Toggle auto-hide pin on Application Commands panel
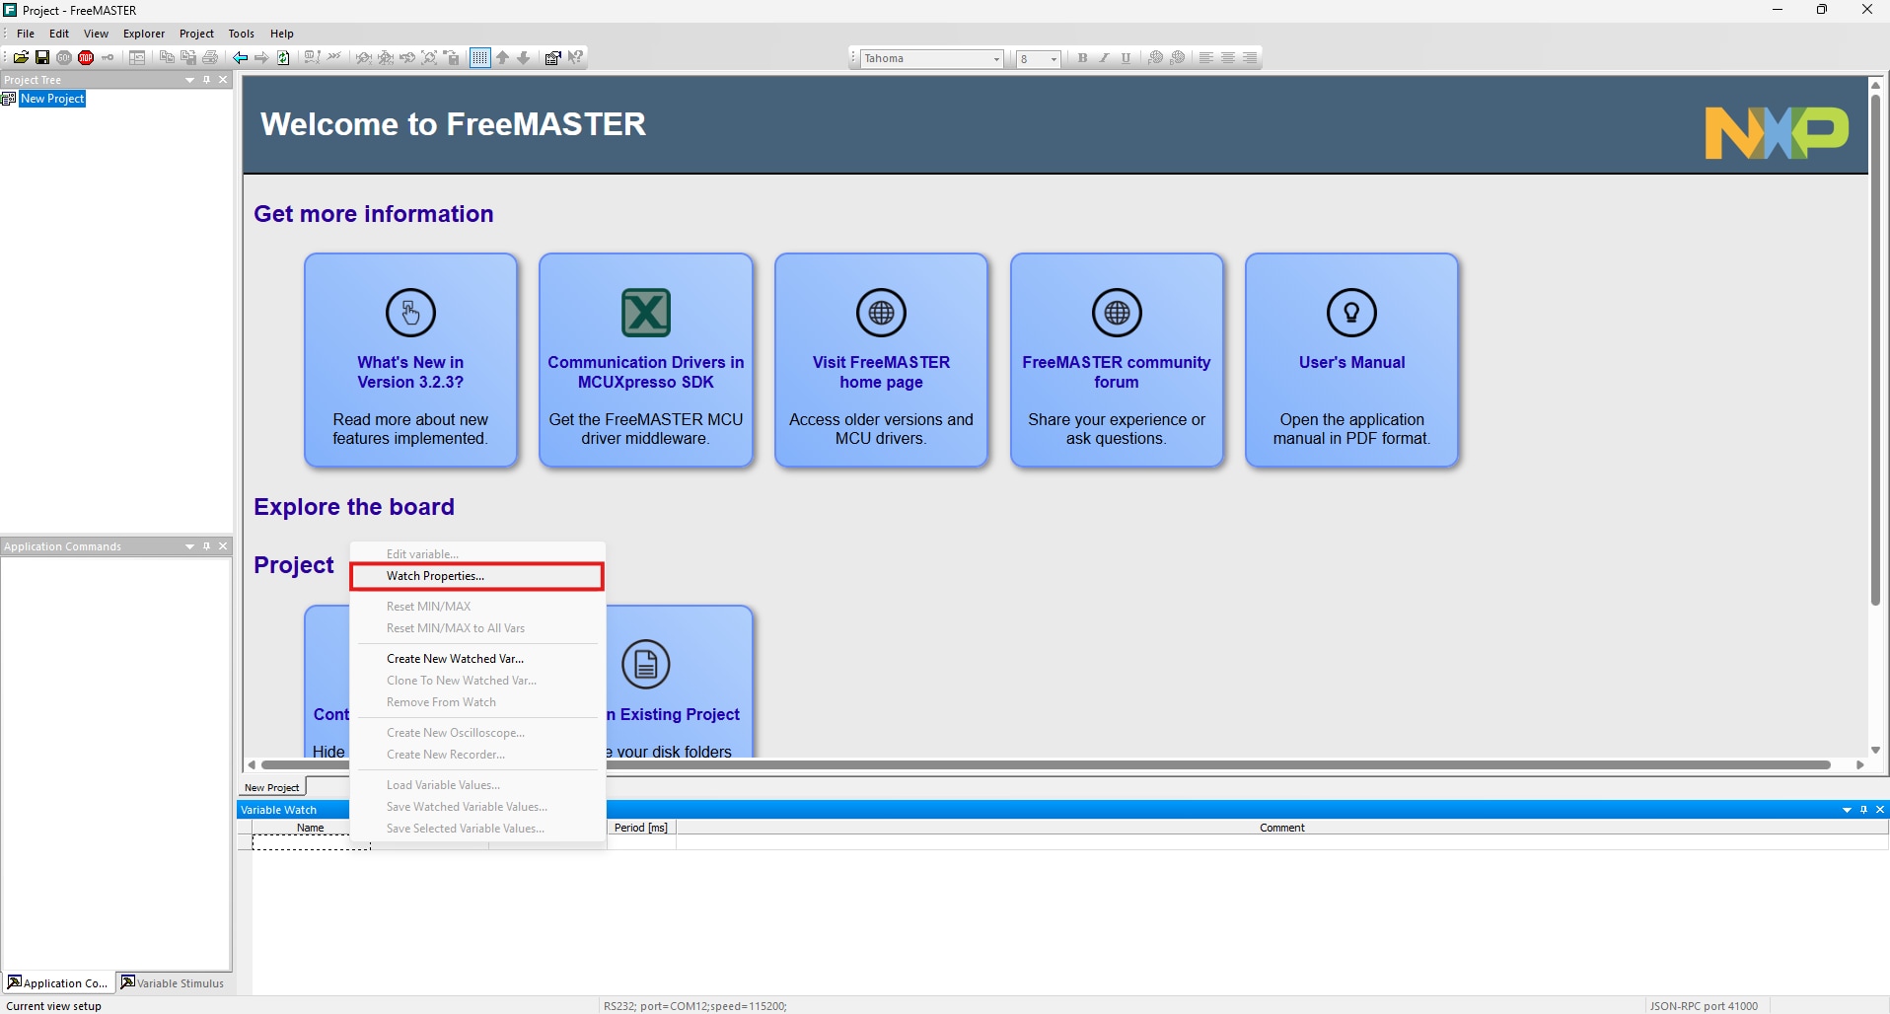Screen dimensions: 1890x1014 [206, 546]
